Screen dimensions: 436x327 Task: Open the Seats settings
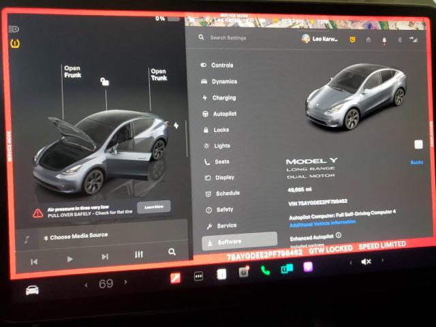217,161
